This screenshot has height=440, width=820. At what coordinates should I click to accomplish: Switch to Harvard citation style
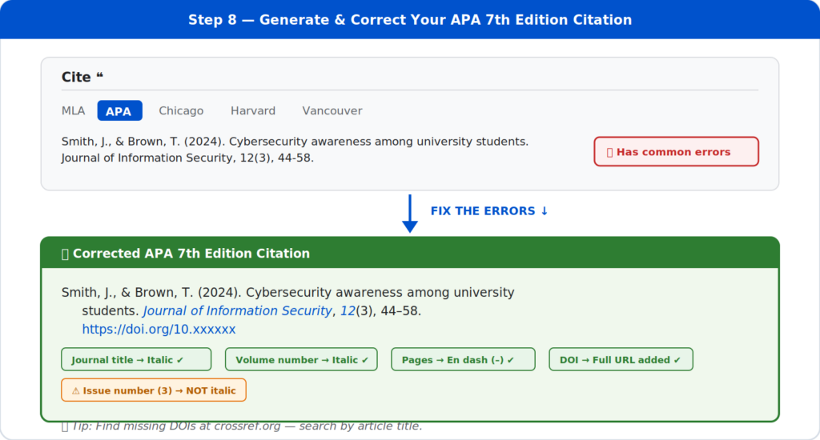(x=253, y=110)
